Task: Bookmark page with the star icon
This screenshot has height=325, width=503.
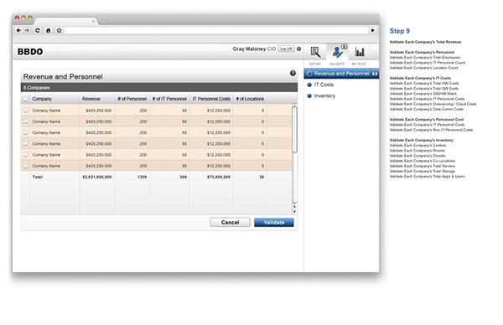Action: coord(59,30)
